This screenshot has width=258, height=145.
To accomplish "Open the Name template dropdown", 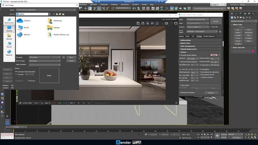I will click(59, 64).
